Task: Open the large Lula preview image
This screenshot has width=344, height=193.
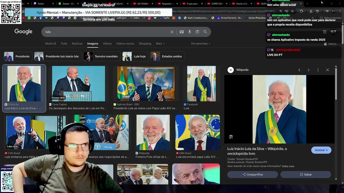Action: point(279,109)
